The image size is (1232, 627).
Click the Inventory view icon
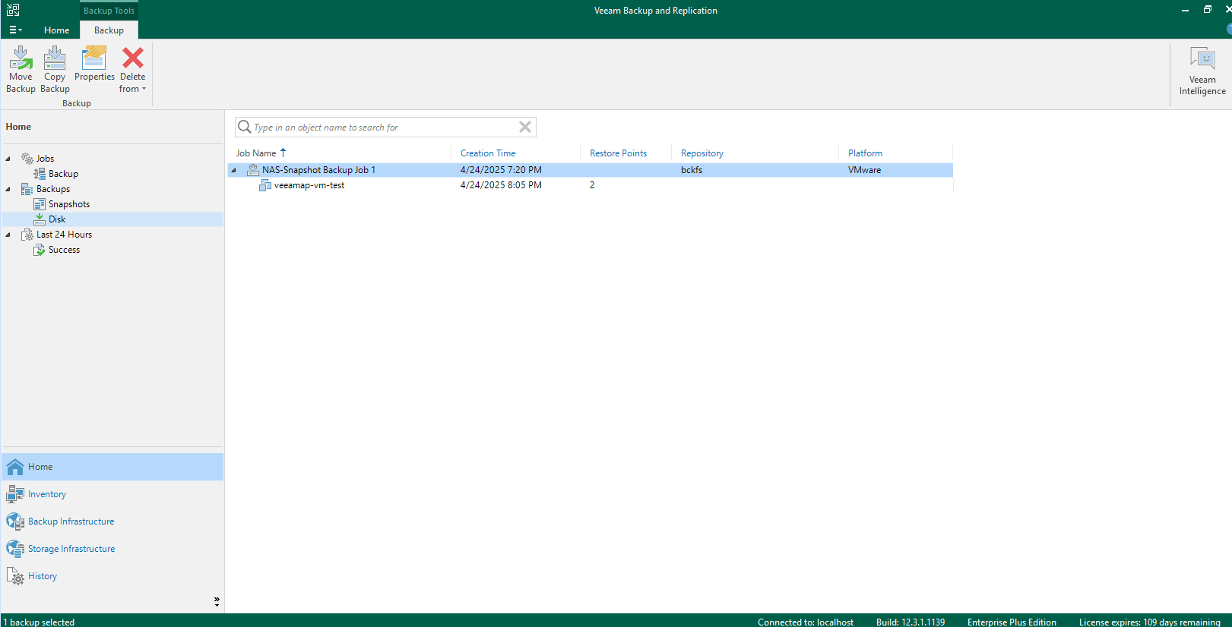pos(15,494)
